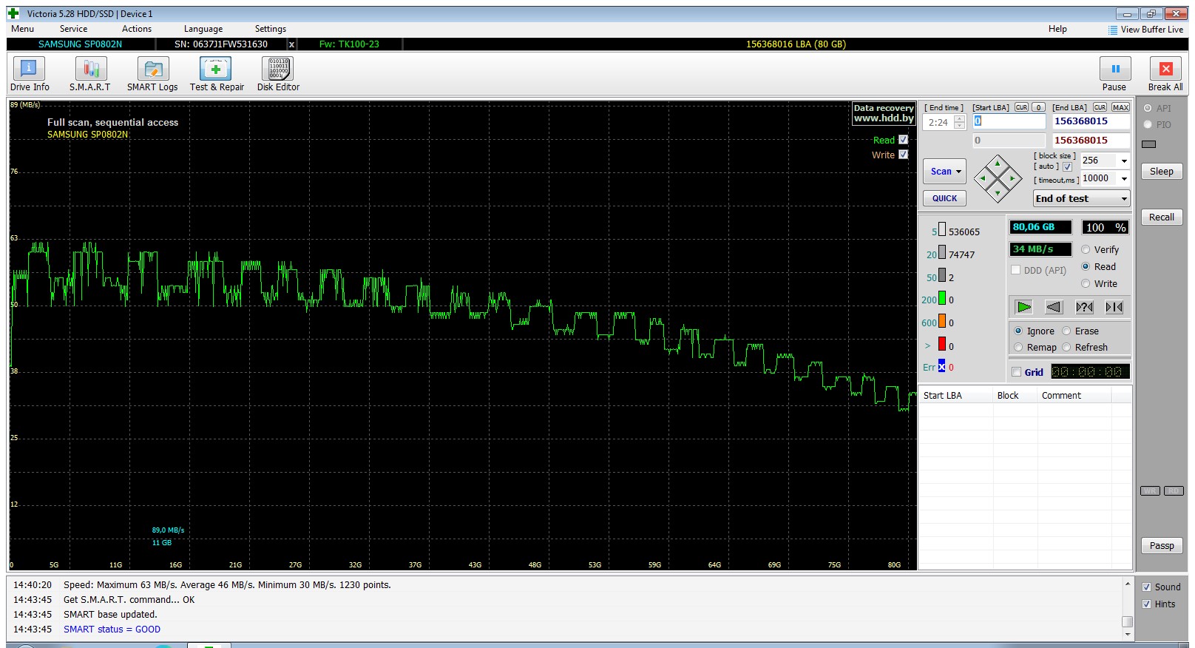Toggle the Read graph checkbox

903,140
